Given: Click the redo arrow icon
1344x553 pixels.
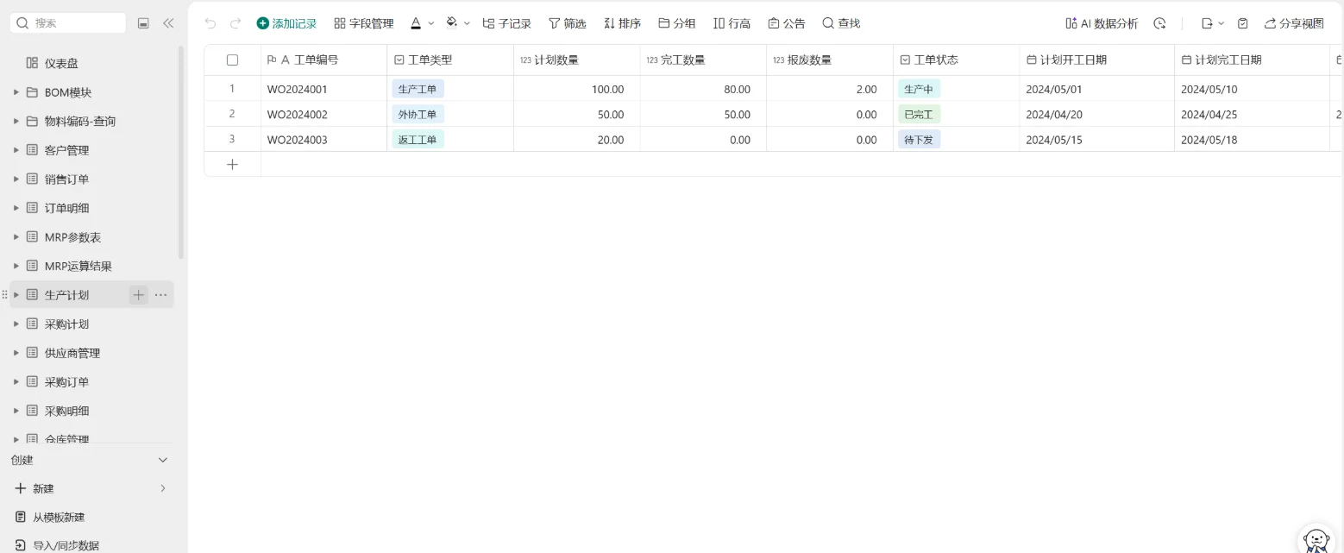Looking at the screenshot, I should [x=235, y=23].
